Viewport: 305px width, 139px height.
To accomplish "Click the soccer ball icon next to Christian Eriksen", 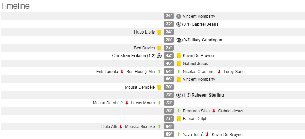I will click(x=159, y=56).
